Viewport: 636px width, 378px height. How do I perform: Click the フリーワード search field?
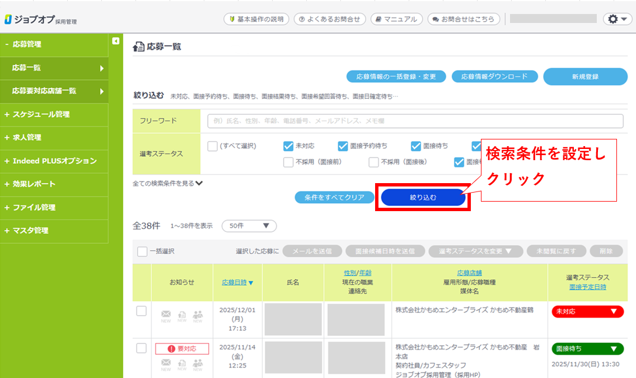coord(414,121)
